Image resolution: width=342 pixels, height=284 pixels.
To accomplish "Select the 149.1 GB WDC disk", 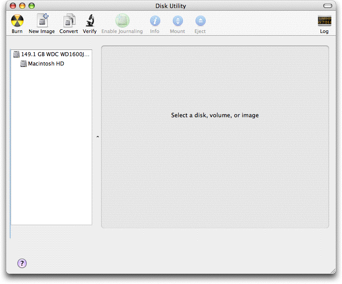I will click(52, 54).
